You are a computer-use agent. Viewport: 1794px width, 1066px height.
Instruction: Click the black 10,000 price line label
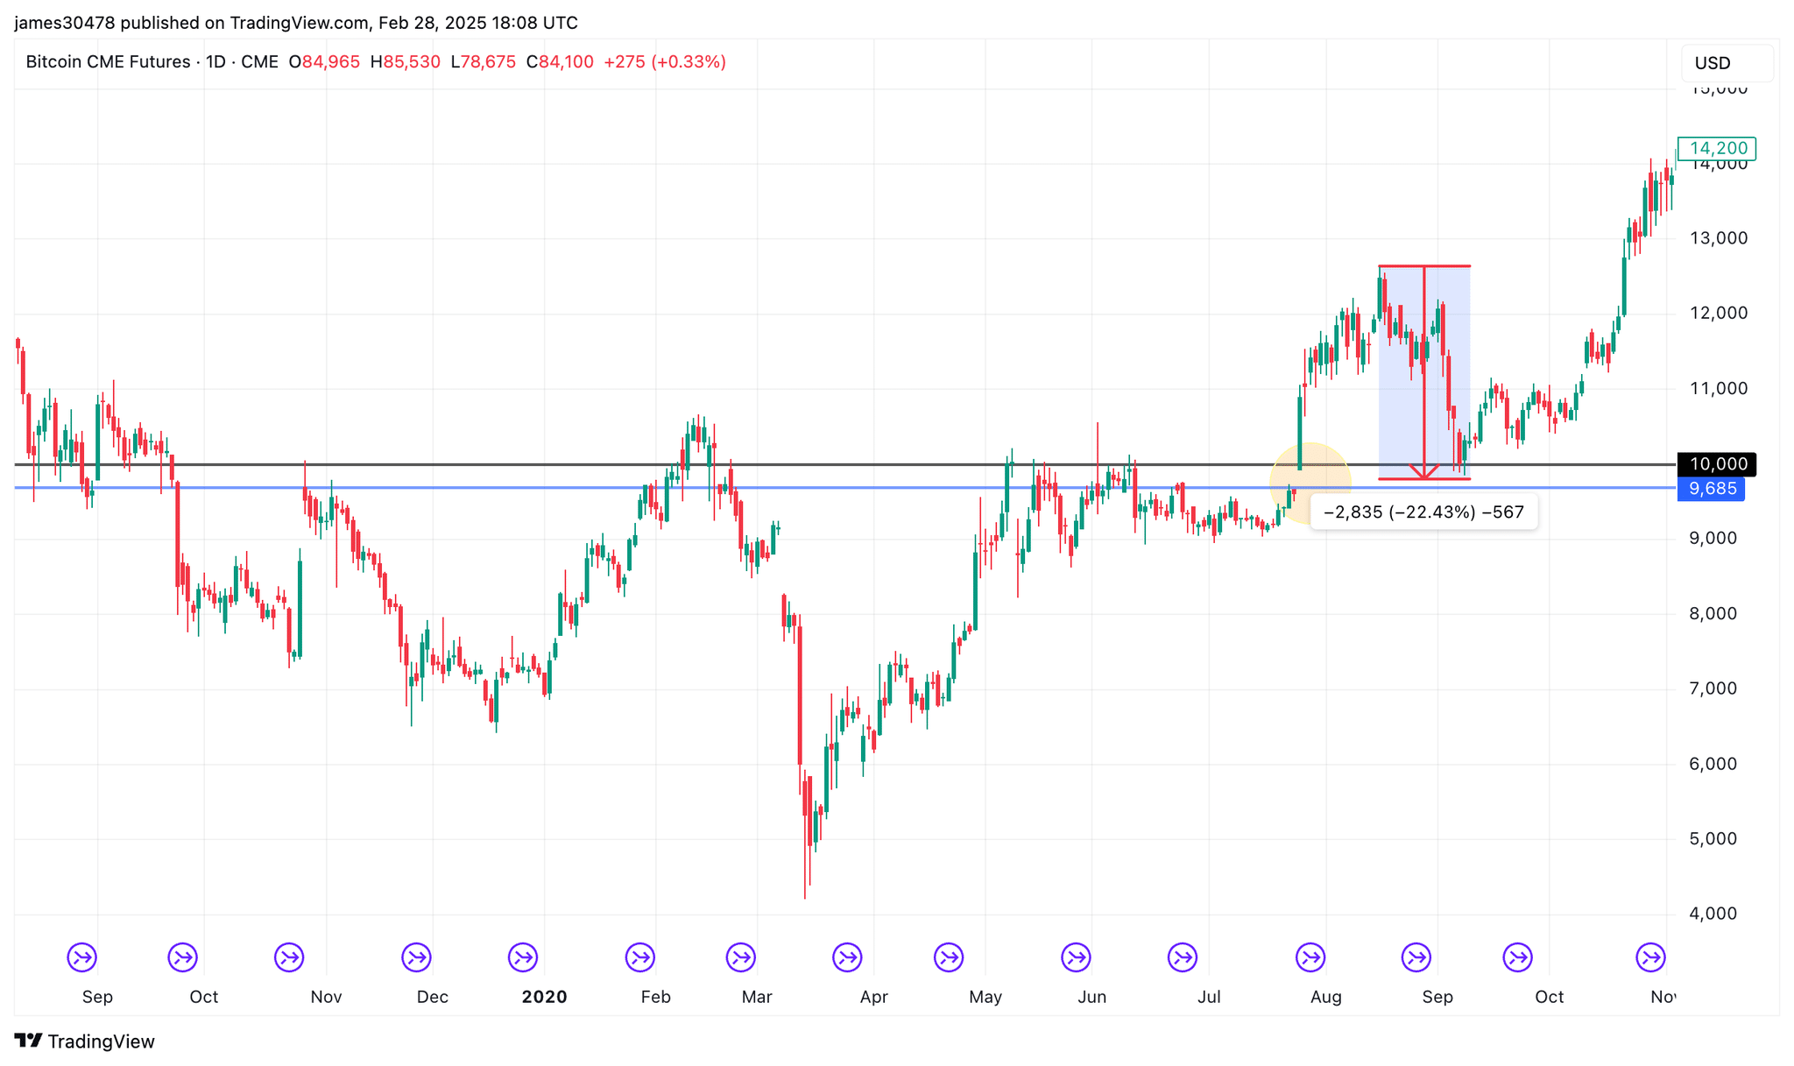click(x=1716, y=464)
